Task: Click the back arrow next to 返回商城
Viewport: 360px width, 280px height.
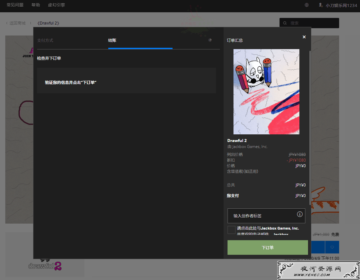Action: pos(7,23)
